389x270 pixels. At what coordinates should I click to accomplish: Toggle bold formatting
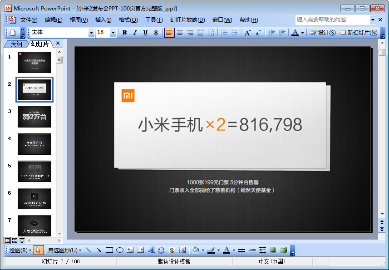124,33
